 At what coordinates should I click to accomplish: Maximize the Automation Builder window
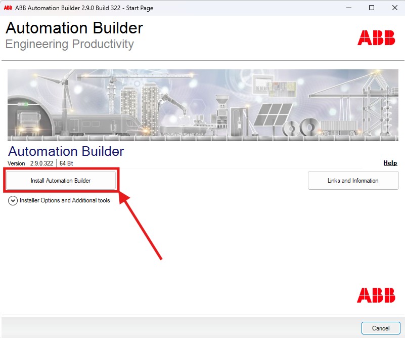372,8
